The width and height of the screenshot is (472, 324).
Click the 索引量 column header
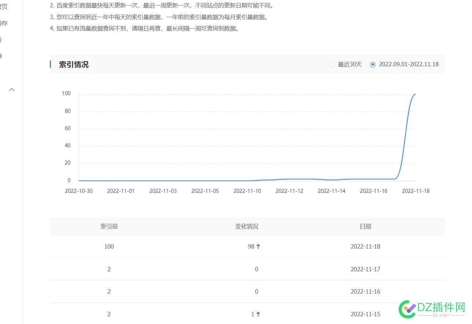tap(109, 226)
